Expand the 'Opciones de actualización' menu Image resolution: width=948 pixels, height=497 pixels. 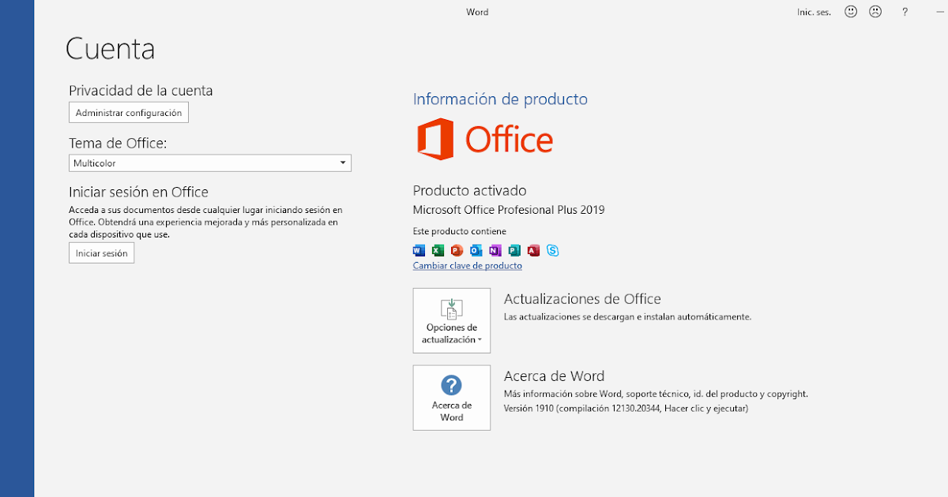click(x=451, y=320)
